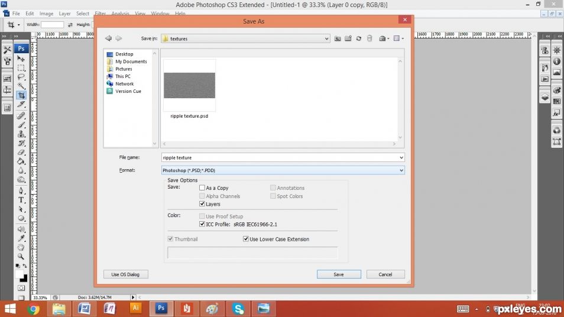
Task: Toggle the Layers checkbox
Action: (202, 204)
